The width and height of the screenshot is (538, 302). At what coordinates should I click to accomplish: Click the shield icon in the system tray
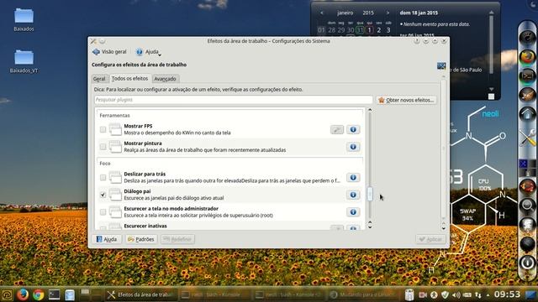[x=445, y=294]
